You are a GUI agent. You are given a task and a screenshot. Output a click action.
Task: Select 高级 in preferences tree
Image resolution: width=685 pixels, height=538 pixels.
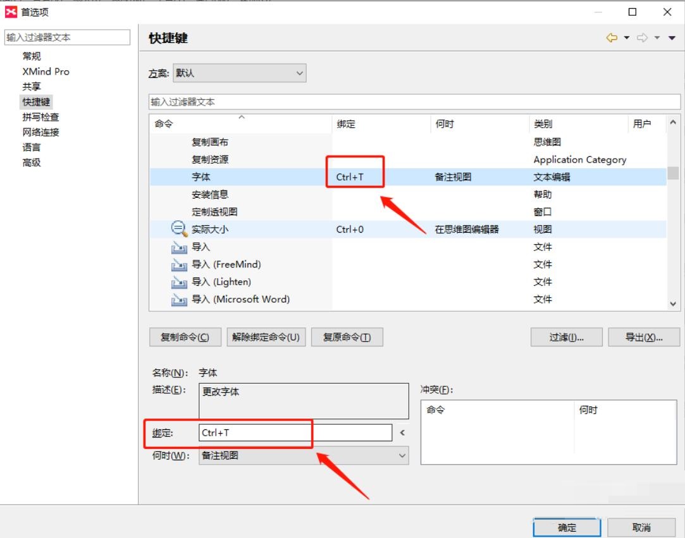tap(32, 162)
